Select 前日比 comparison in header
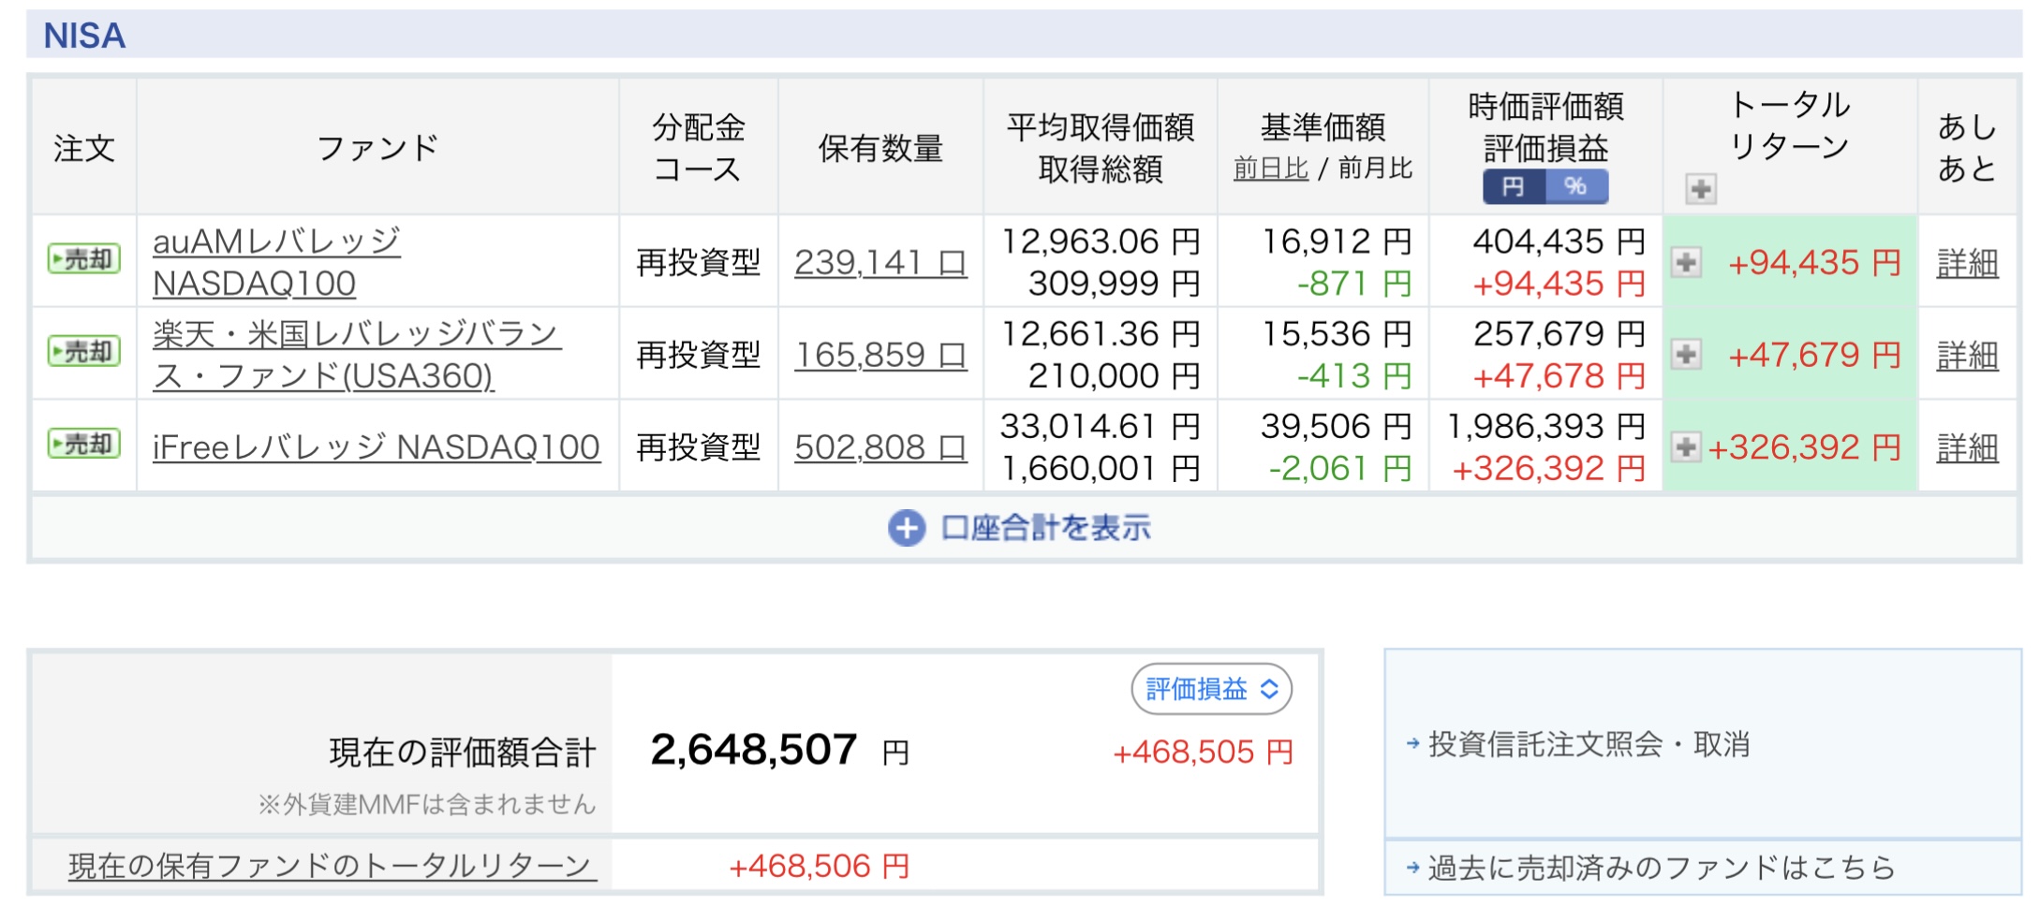This screenshot has width=2040, height=907. 1270,168
